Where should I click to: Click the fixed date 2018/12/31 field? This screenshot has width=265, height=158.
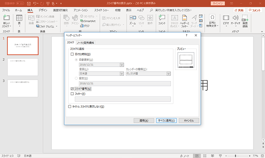tap(125, 83)
